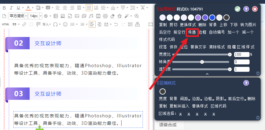Insert special character omega icon

click(x=55, y=24)
